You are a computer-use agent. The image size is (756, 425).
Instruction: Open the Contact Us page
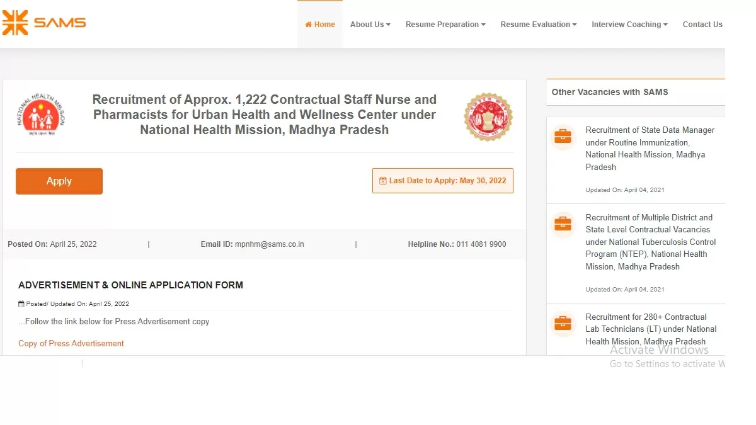702,25
